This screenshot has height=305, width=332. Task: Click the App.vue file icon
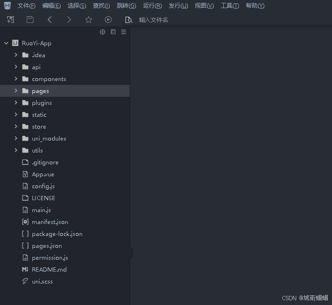[x=25, y=174]
